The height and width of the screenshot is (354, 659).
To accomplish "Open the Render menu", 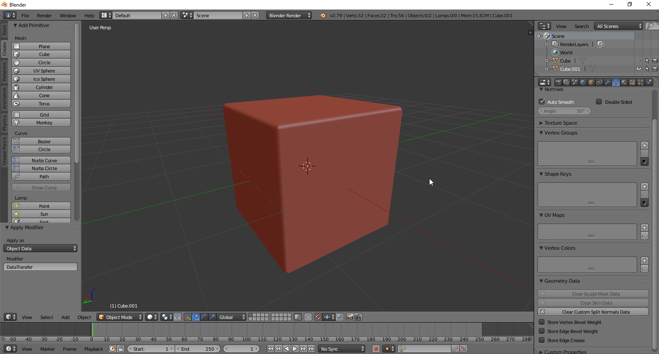I will pos(44,16).
